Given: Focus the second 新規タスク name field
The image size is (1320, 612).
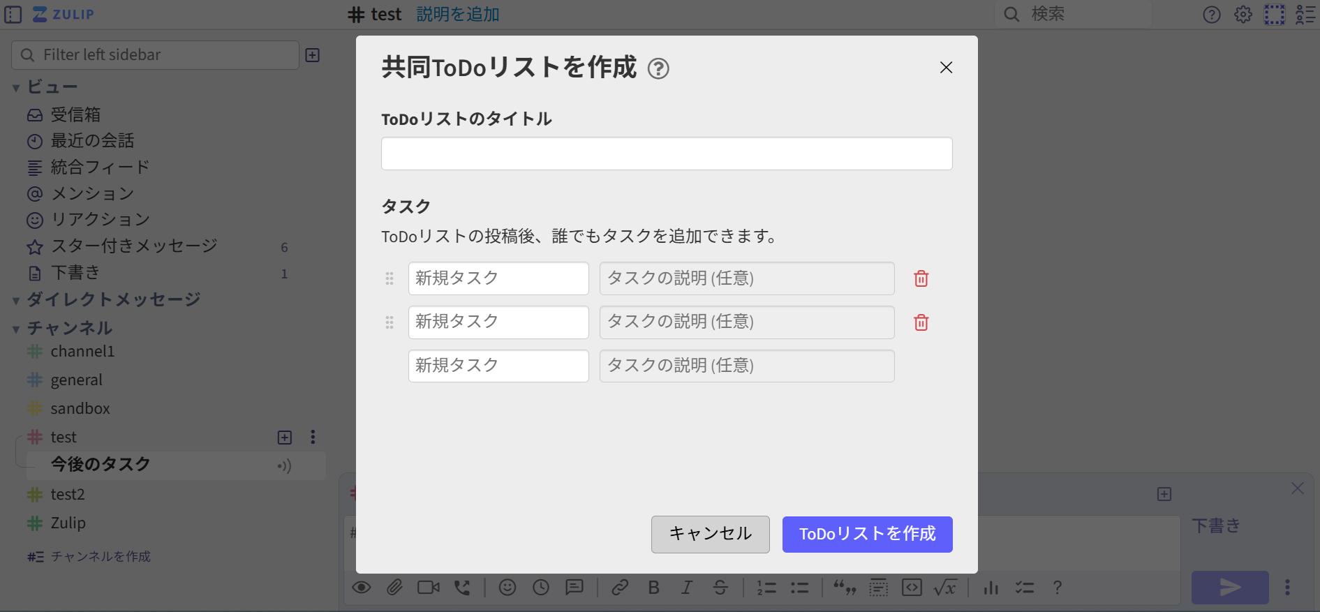Looking at the screenshot, I should click(498, 322).
